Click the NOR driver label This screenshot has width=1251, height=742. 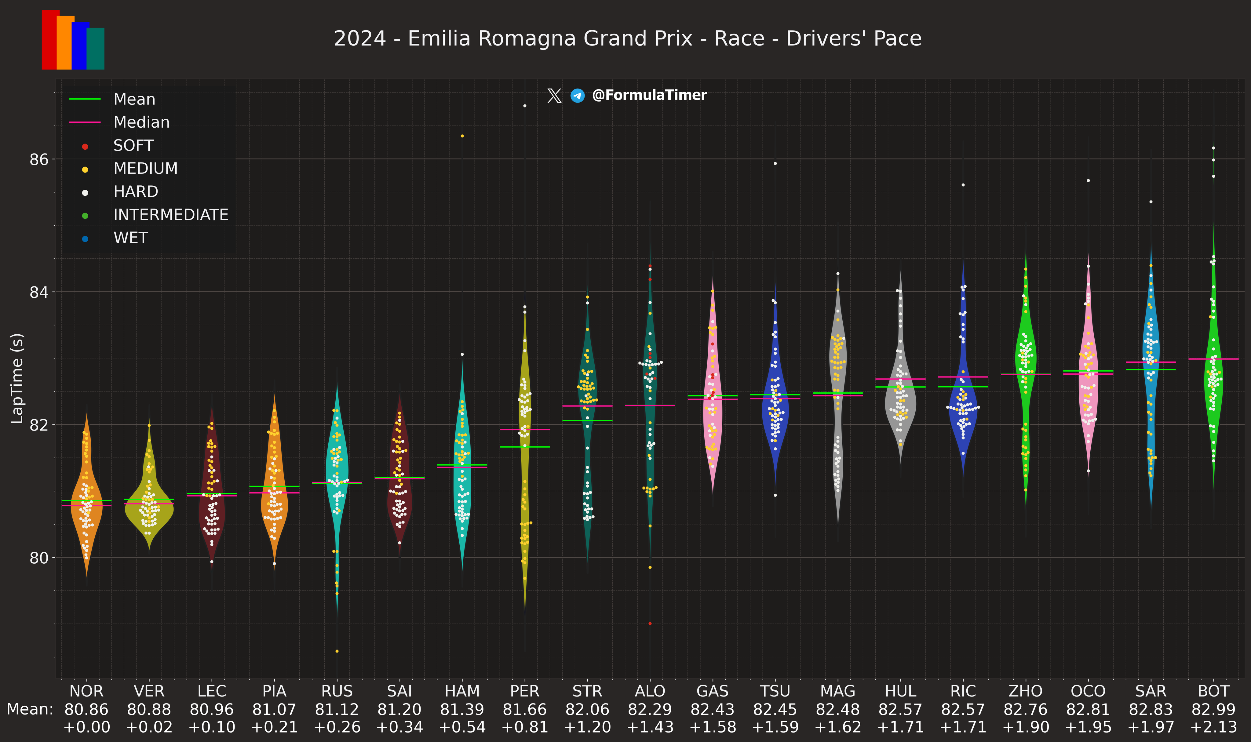tap(86, 691)
